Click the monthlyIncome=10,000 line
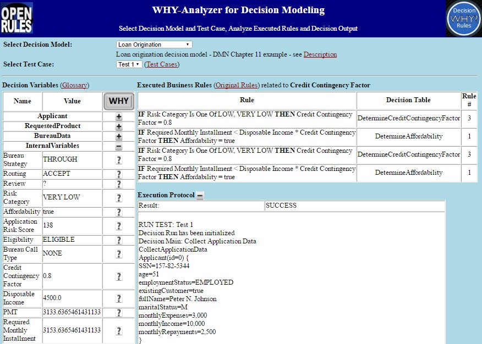This screenshot has height=344, width=482. point(172,324)
